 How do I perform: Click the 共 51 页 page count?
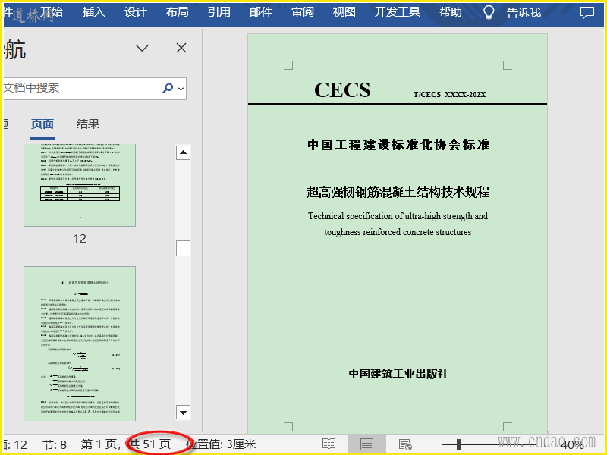pos(149,444)
